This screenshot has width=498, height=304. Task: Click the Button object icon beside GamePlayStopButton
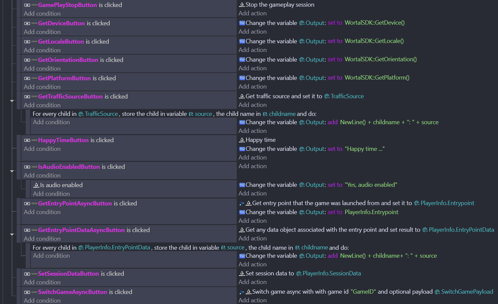pyautogui.click(x=27, y=5)
